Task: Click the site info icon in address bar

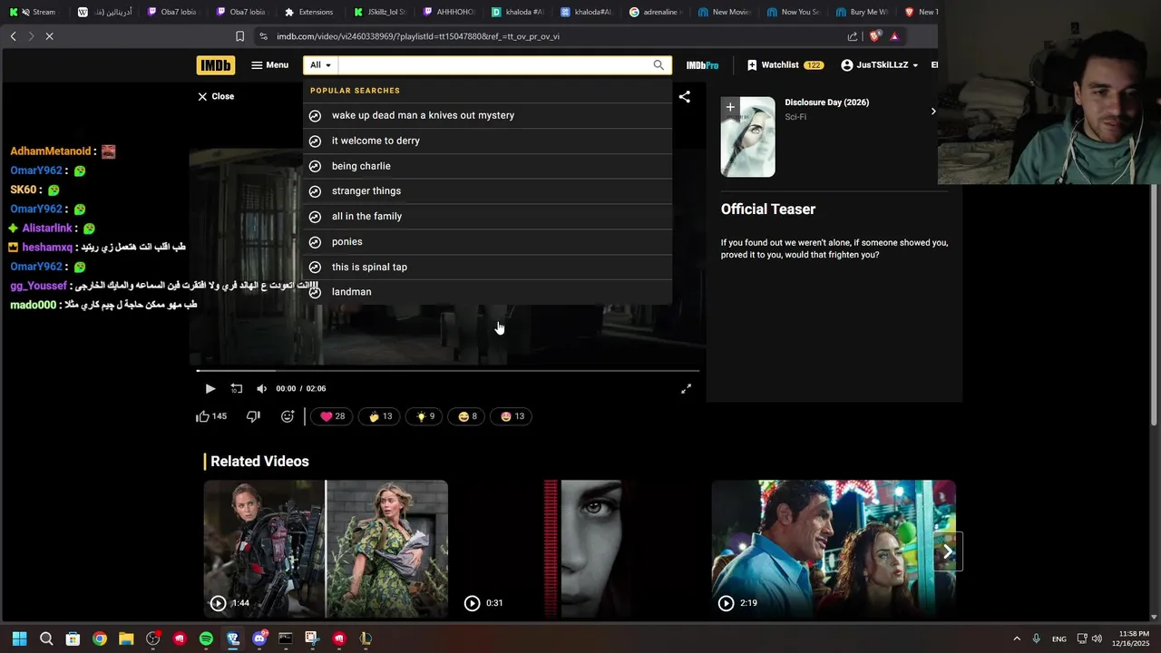Action: click(x=263, y=36)
